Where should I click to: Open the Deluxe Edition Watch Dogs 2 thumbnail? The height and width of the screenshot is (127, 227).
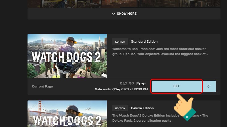tap(67, 114)
